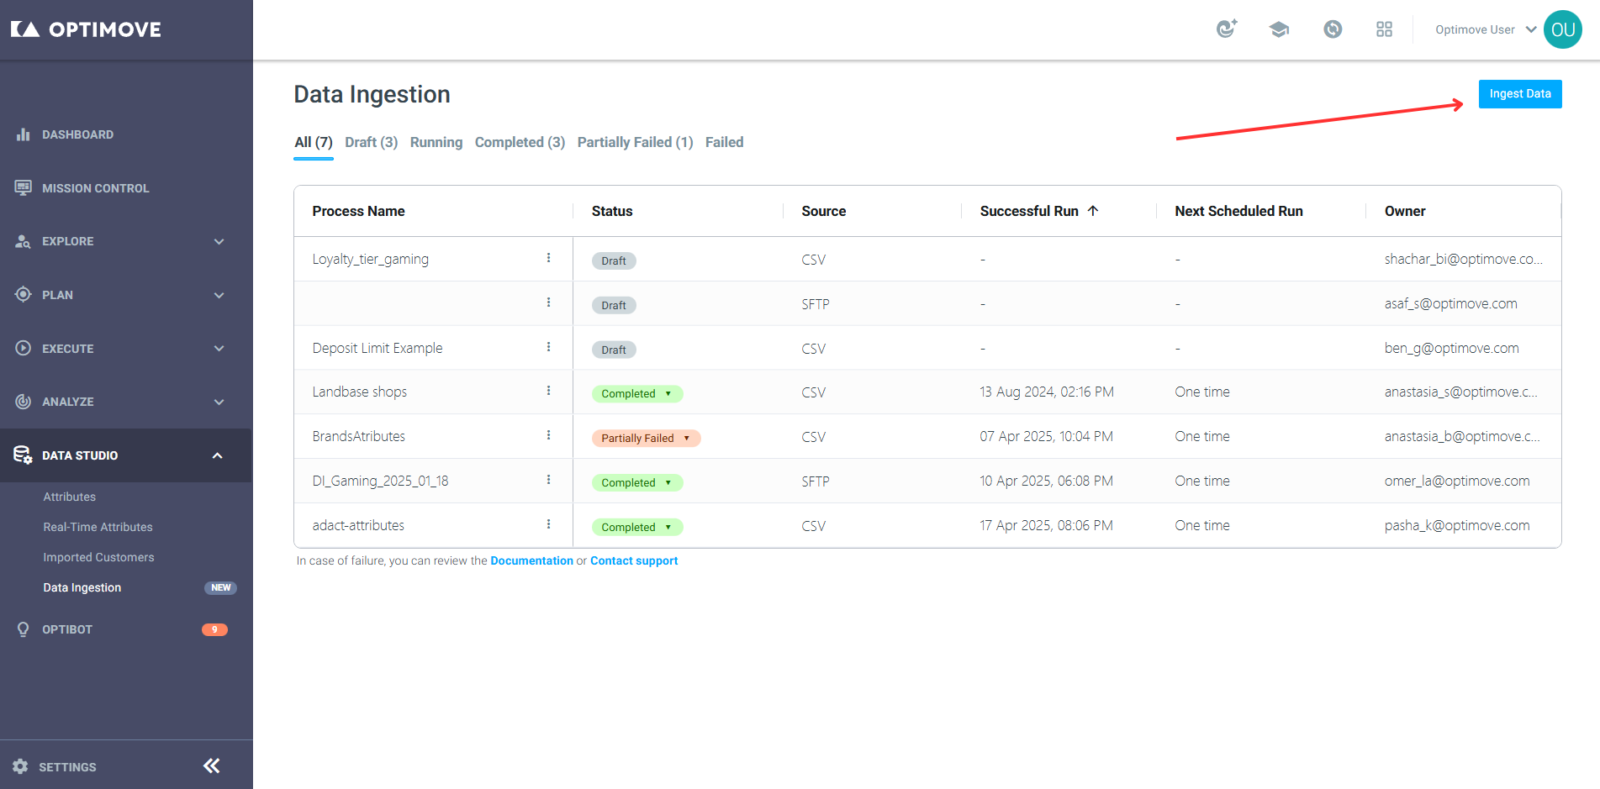Click the Ingest Data button

(x=1520, y=94)
